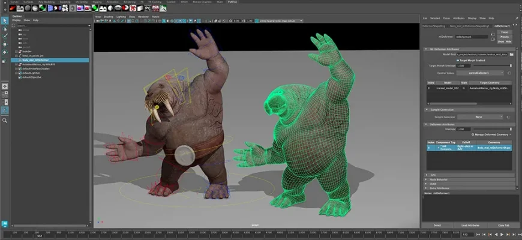Viewport: 522px width, 240px height.
Task: Click the Load Attributes button
Action: (469, 225)
